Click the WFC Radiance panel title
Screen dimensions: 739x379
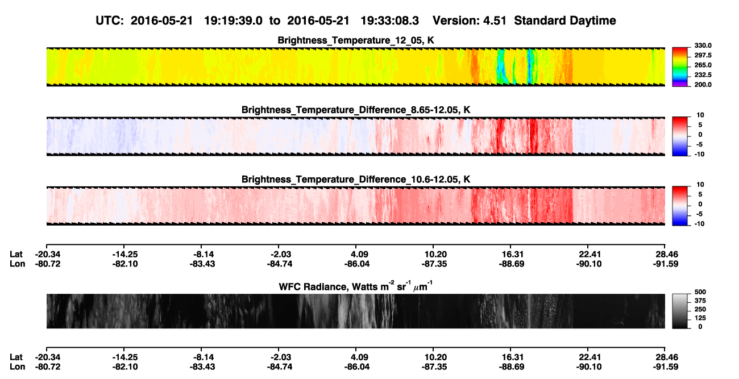356,286
